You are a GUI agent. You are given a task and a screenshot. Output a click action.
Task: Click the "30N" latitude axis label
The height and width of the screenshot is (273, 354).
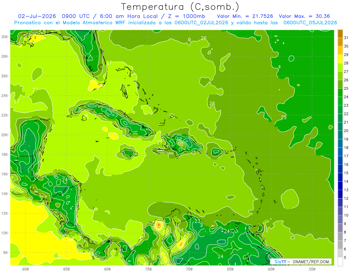click(5, 37)
